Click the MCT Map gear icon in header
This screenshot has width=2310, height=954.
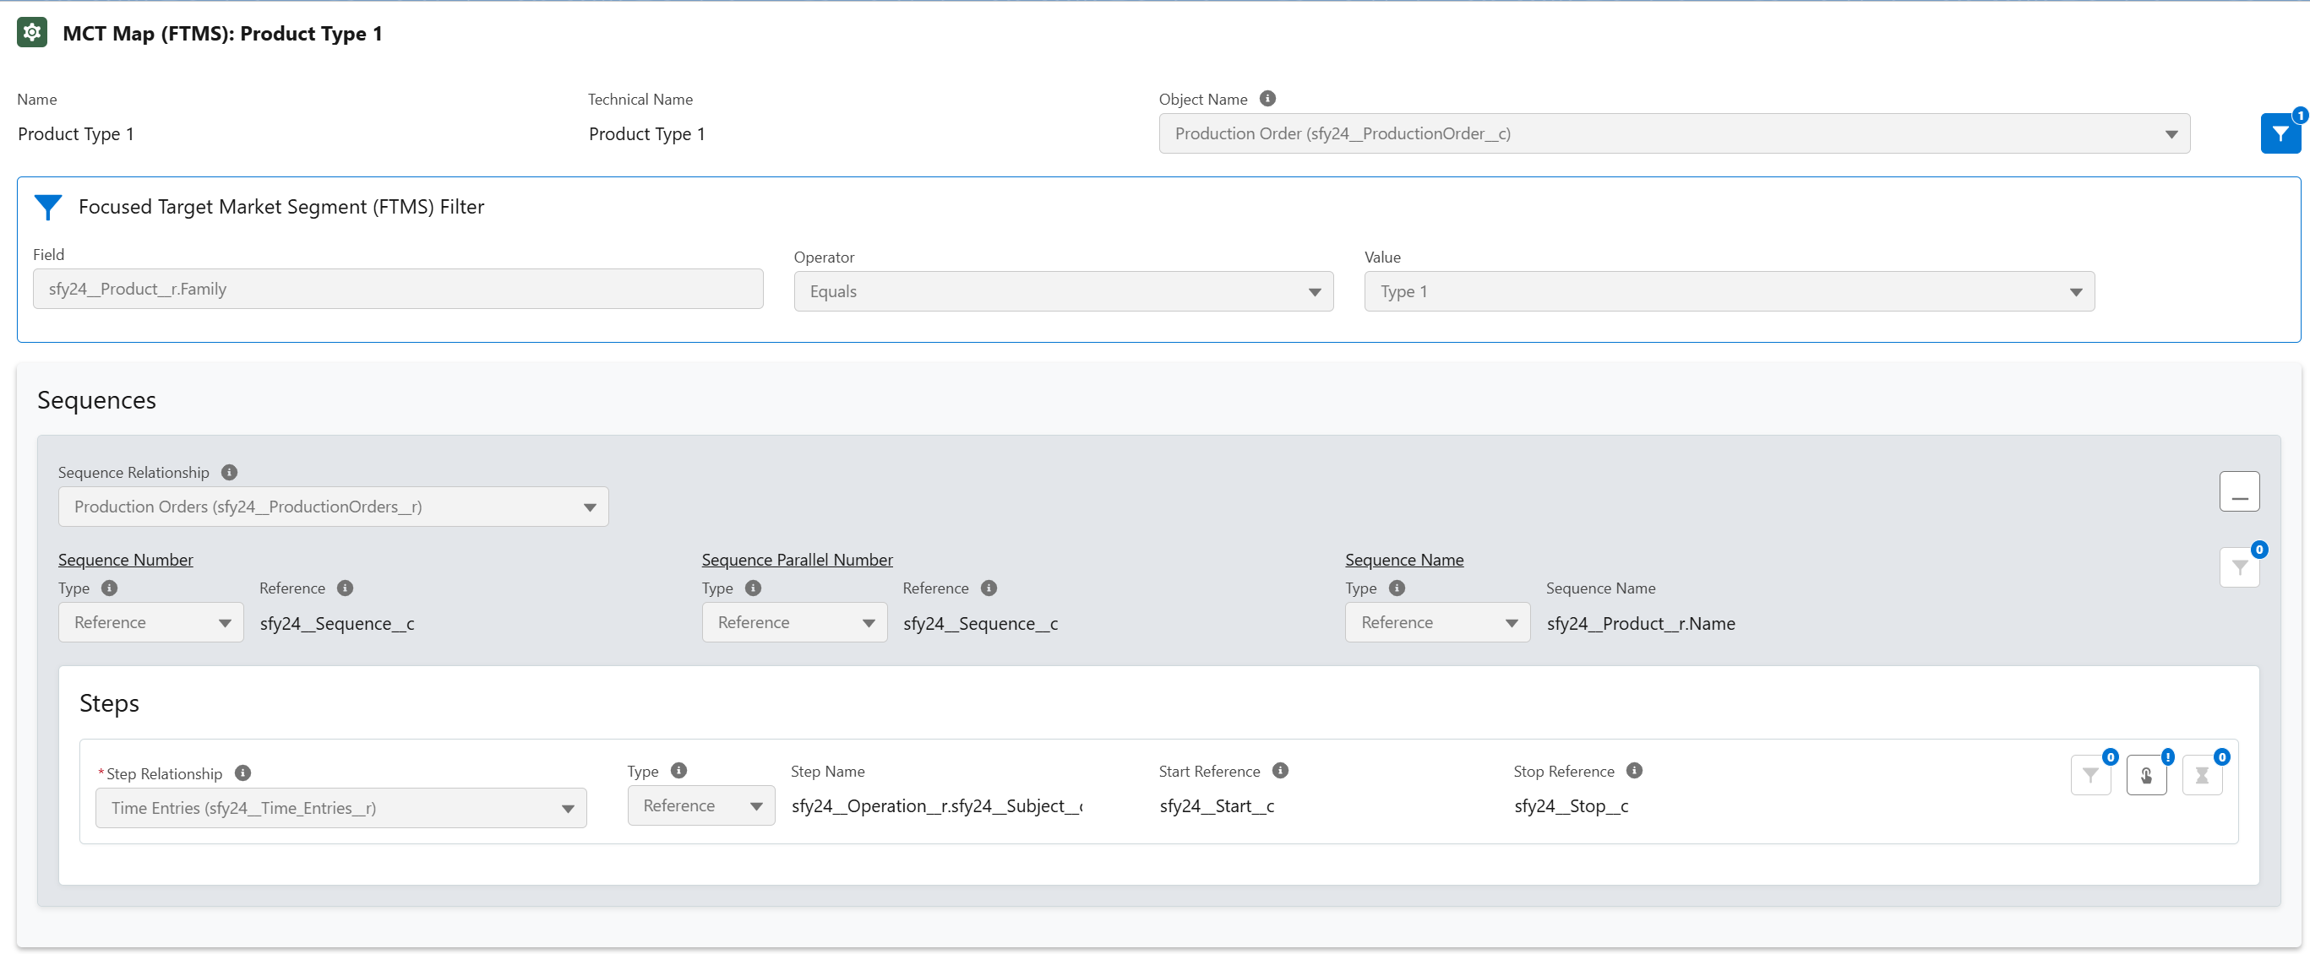point(32,33)
